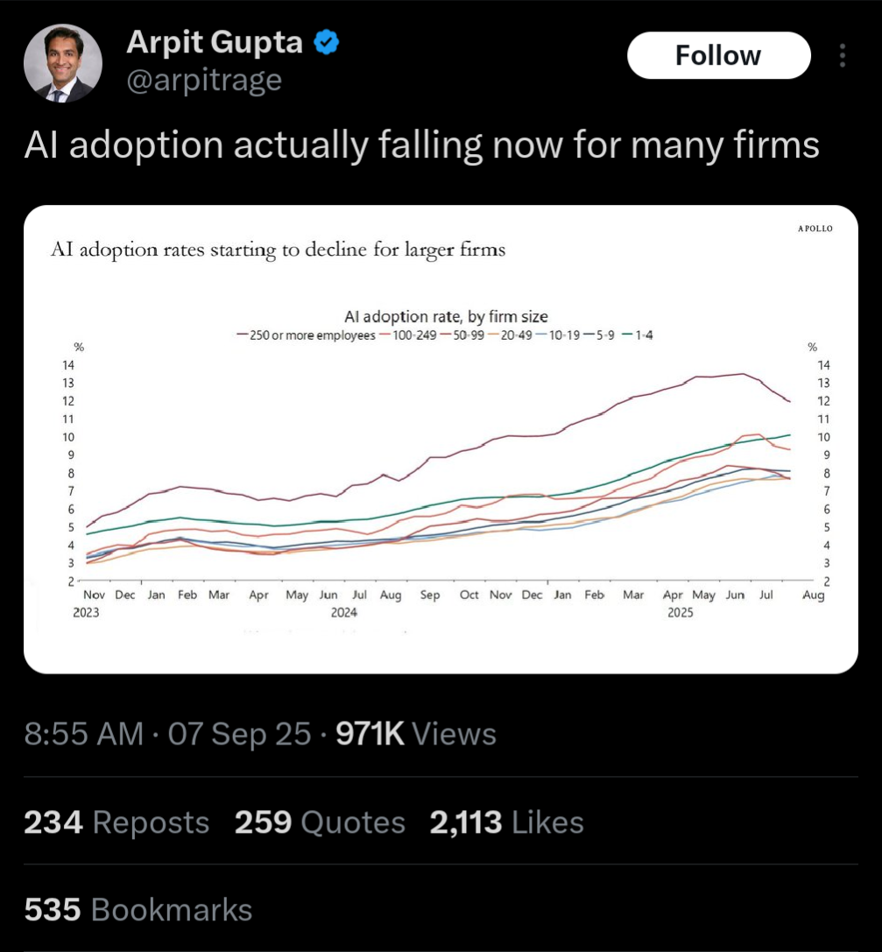Click the blue verified badge

(328, 41)
